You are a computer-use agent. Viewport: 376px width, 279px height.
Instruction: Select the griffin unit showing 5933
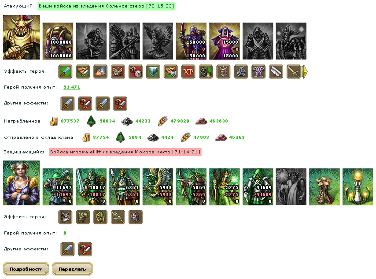pos(158,187)
